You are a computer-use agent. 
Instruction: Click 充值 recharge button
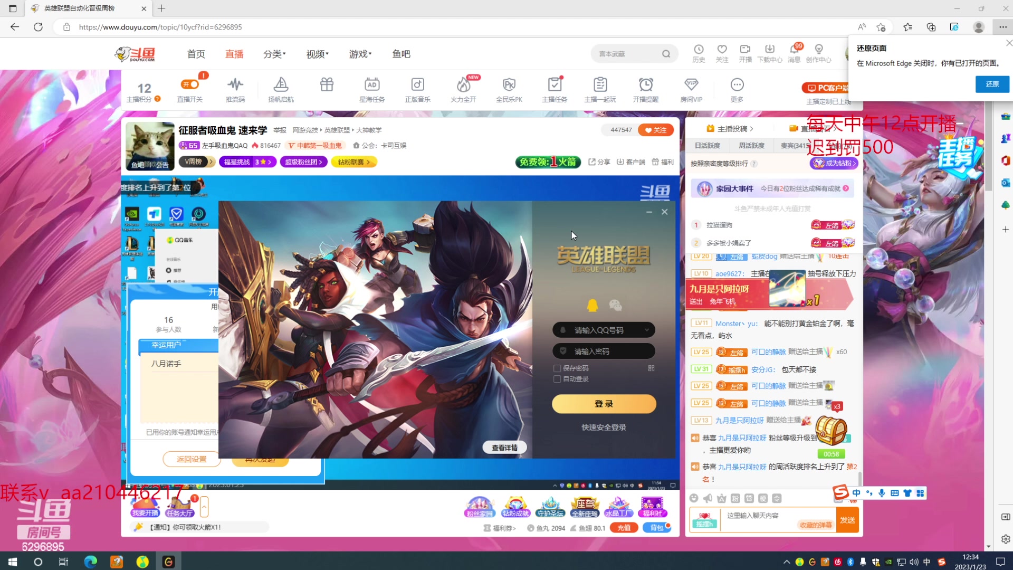pos(624,528)
